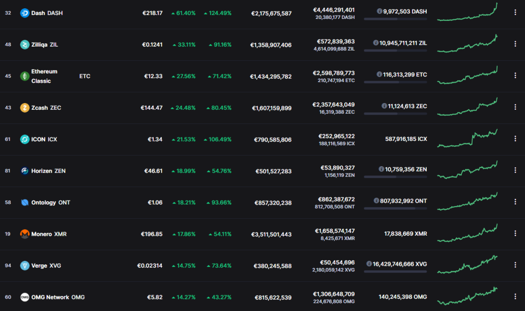The image size is (525, 311).
Task: Click OMG supply 140,245,398 OMG
Action: point(403,297)
